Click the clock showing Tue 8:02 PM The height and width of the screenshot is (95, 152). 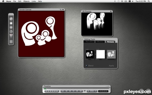tap(141, 1)
